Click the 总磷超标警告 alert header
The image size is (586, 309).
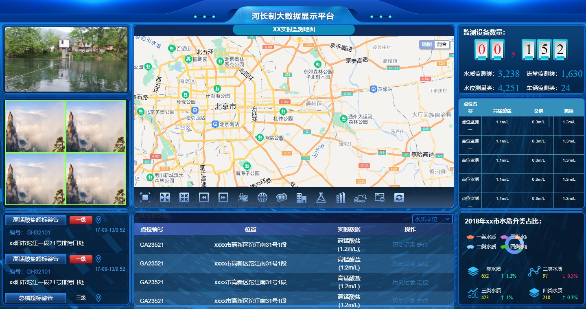36,298
